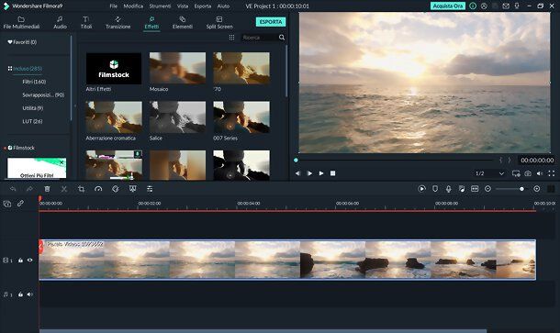Click the Acquista Ora button
Image resolution: width=560 pixels, height=333 pixels.
tap(447, 6)
